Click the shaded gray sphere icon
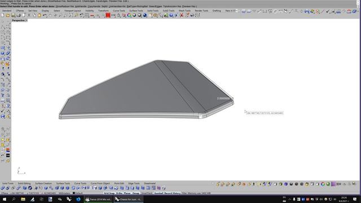The width and height of the screenshot is (361, 203). (139, 15)
